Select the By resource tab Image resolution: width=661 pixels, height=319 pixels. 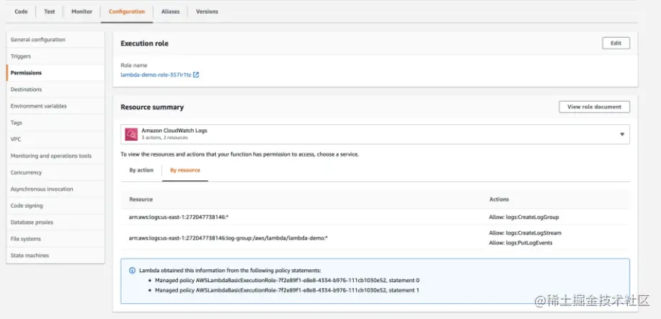185,170
